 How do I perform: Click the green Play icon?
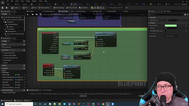click(92, 8)
